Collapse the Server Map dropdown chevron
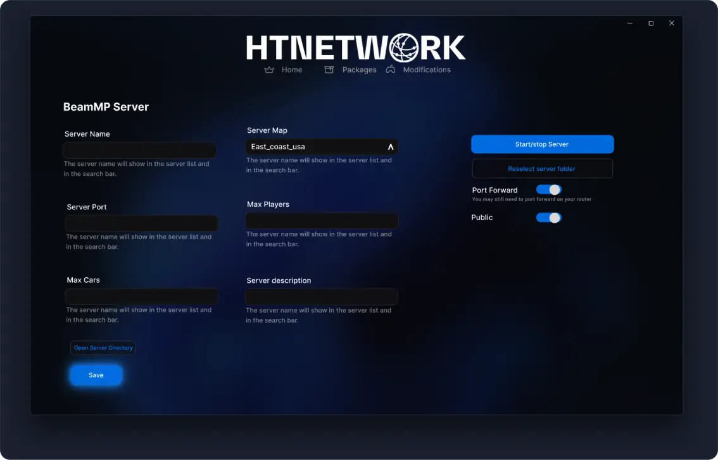 (391, 146)
